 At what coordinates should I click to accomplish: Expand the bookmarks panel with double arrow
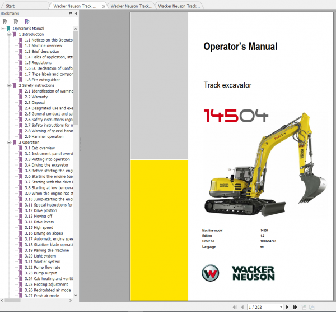71,13
